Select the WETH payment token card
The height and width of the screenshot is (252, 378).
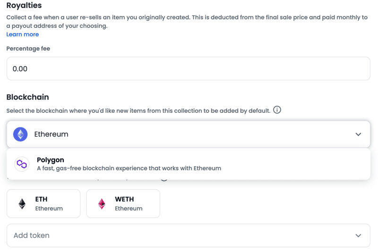coord(123,203)
